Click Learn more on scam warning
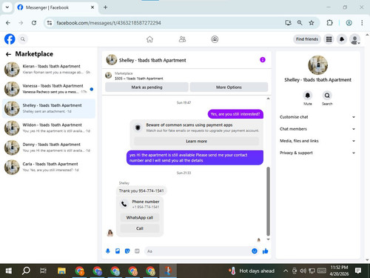This screenshot has height=278, width=370. 196,141
